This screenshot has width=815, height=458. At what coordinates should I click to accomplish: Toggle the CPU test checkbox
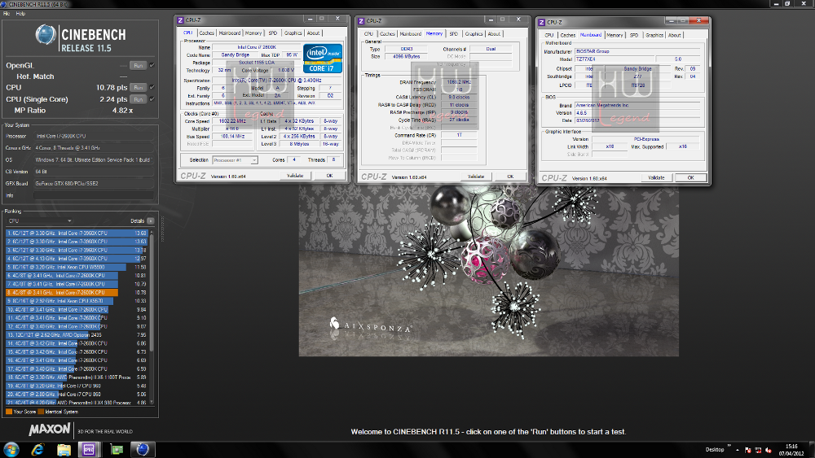[x=152, y=87]
